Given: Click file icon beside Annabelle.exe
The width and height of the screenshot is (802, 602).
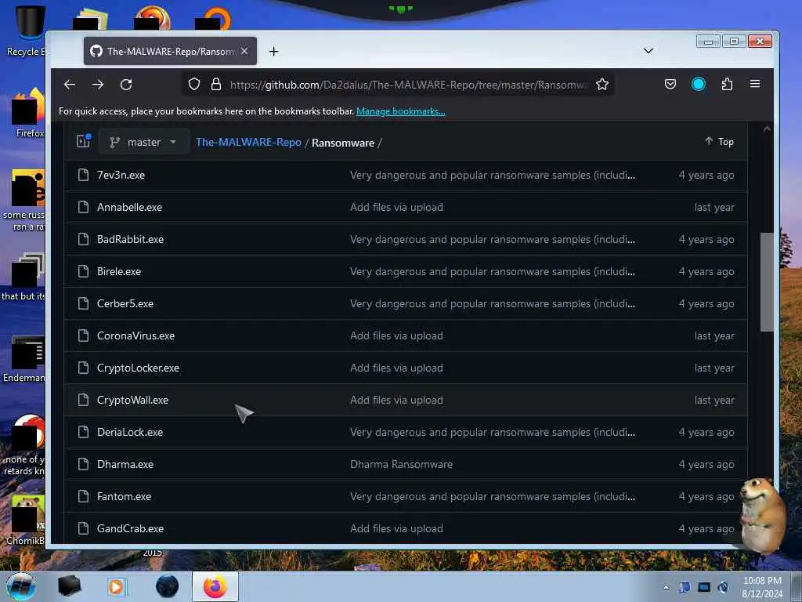Looking at the screenshot, I should pos(83,207).
